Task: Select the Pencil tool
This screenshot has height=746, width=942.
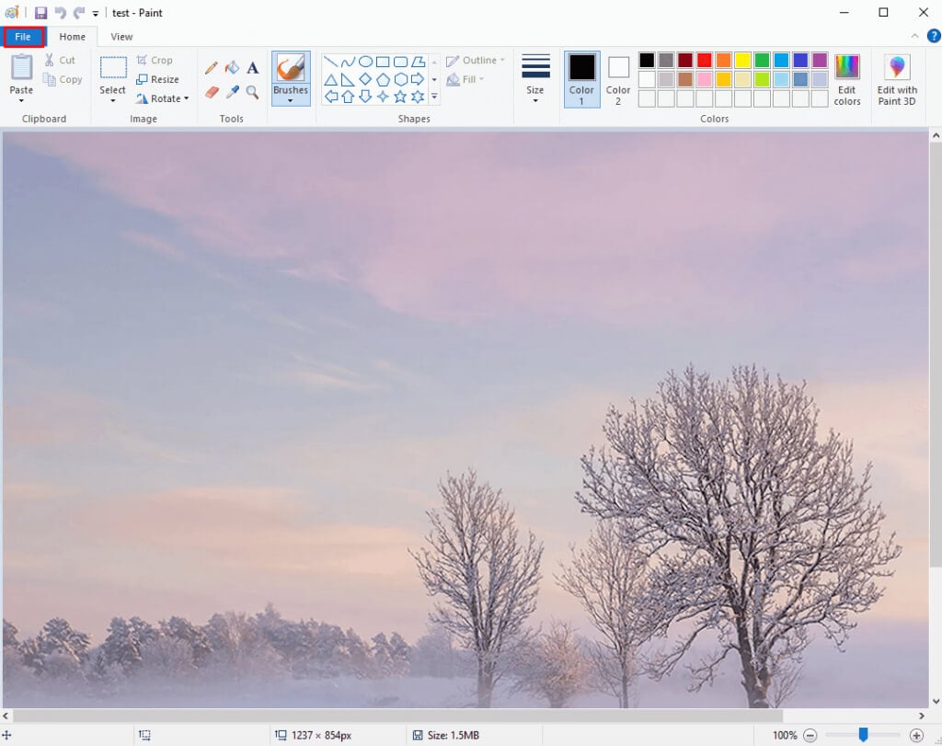Action: tap(212, 68)
